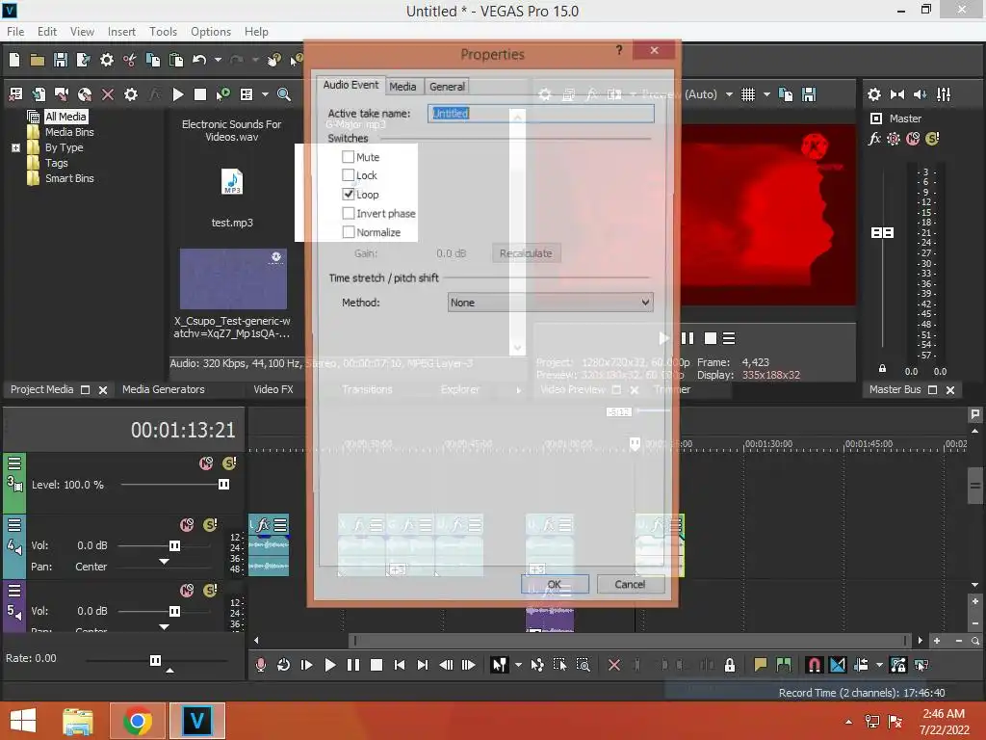Viewport: 986px width, 740px height.
Task: Select the Media Bins folder
Action: [x=69, y=132]
